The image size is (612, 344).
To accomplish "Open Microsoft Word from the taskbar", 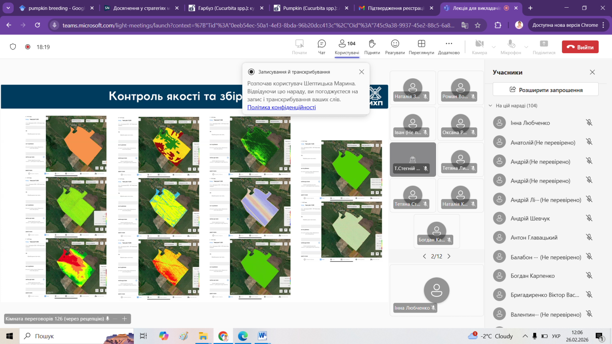I will 262,336.
